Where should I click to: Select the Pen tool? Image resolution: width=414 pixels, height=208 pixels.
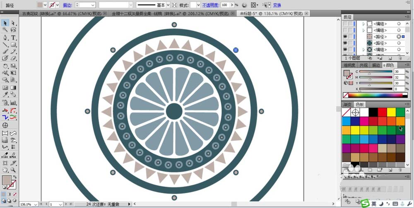click(5, 38)
